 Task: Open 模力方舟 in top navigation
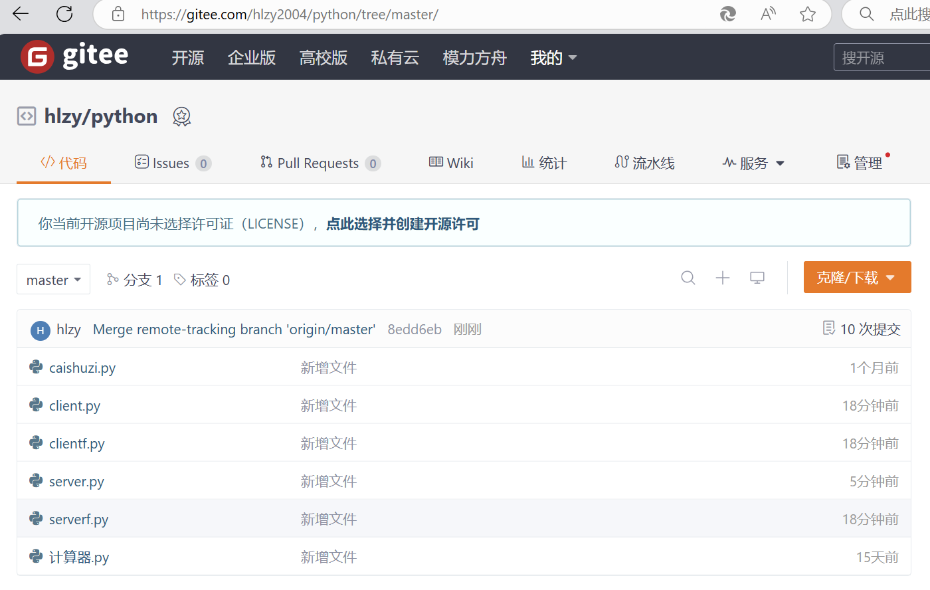[475, 58]
